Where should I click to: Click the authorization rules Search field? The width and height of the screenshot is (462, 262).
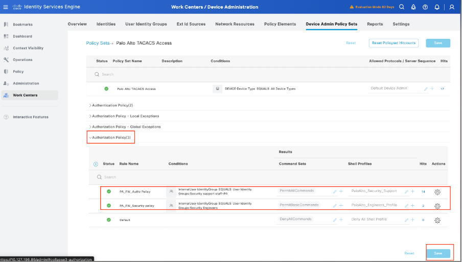[268, 177]
